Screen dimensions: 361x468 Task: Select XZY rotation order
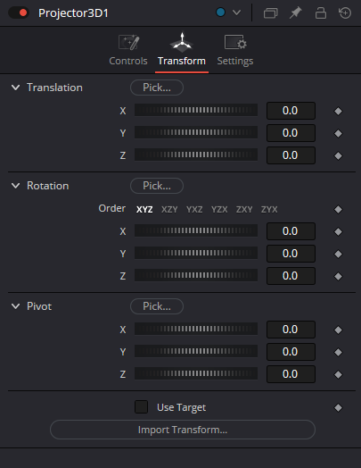pos(169,210)
